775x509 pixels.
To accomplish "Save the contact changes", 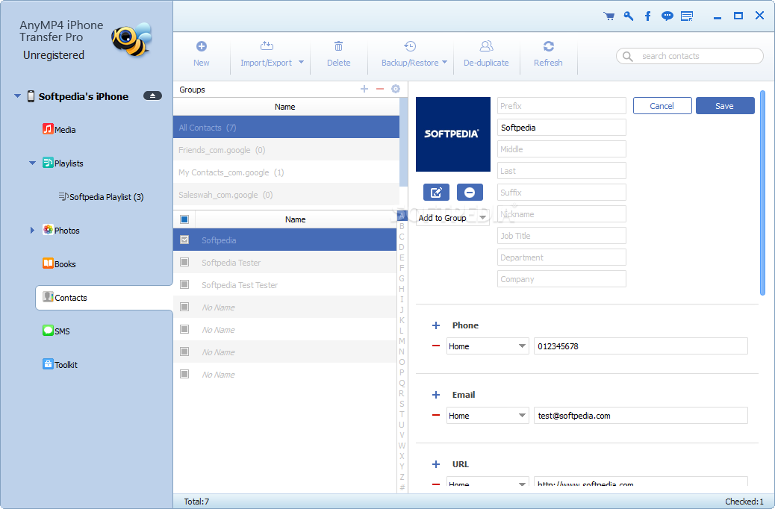I will pos(725,106).
